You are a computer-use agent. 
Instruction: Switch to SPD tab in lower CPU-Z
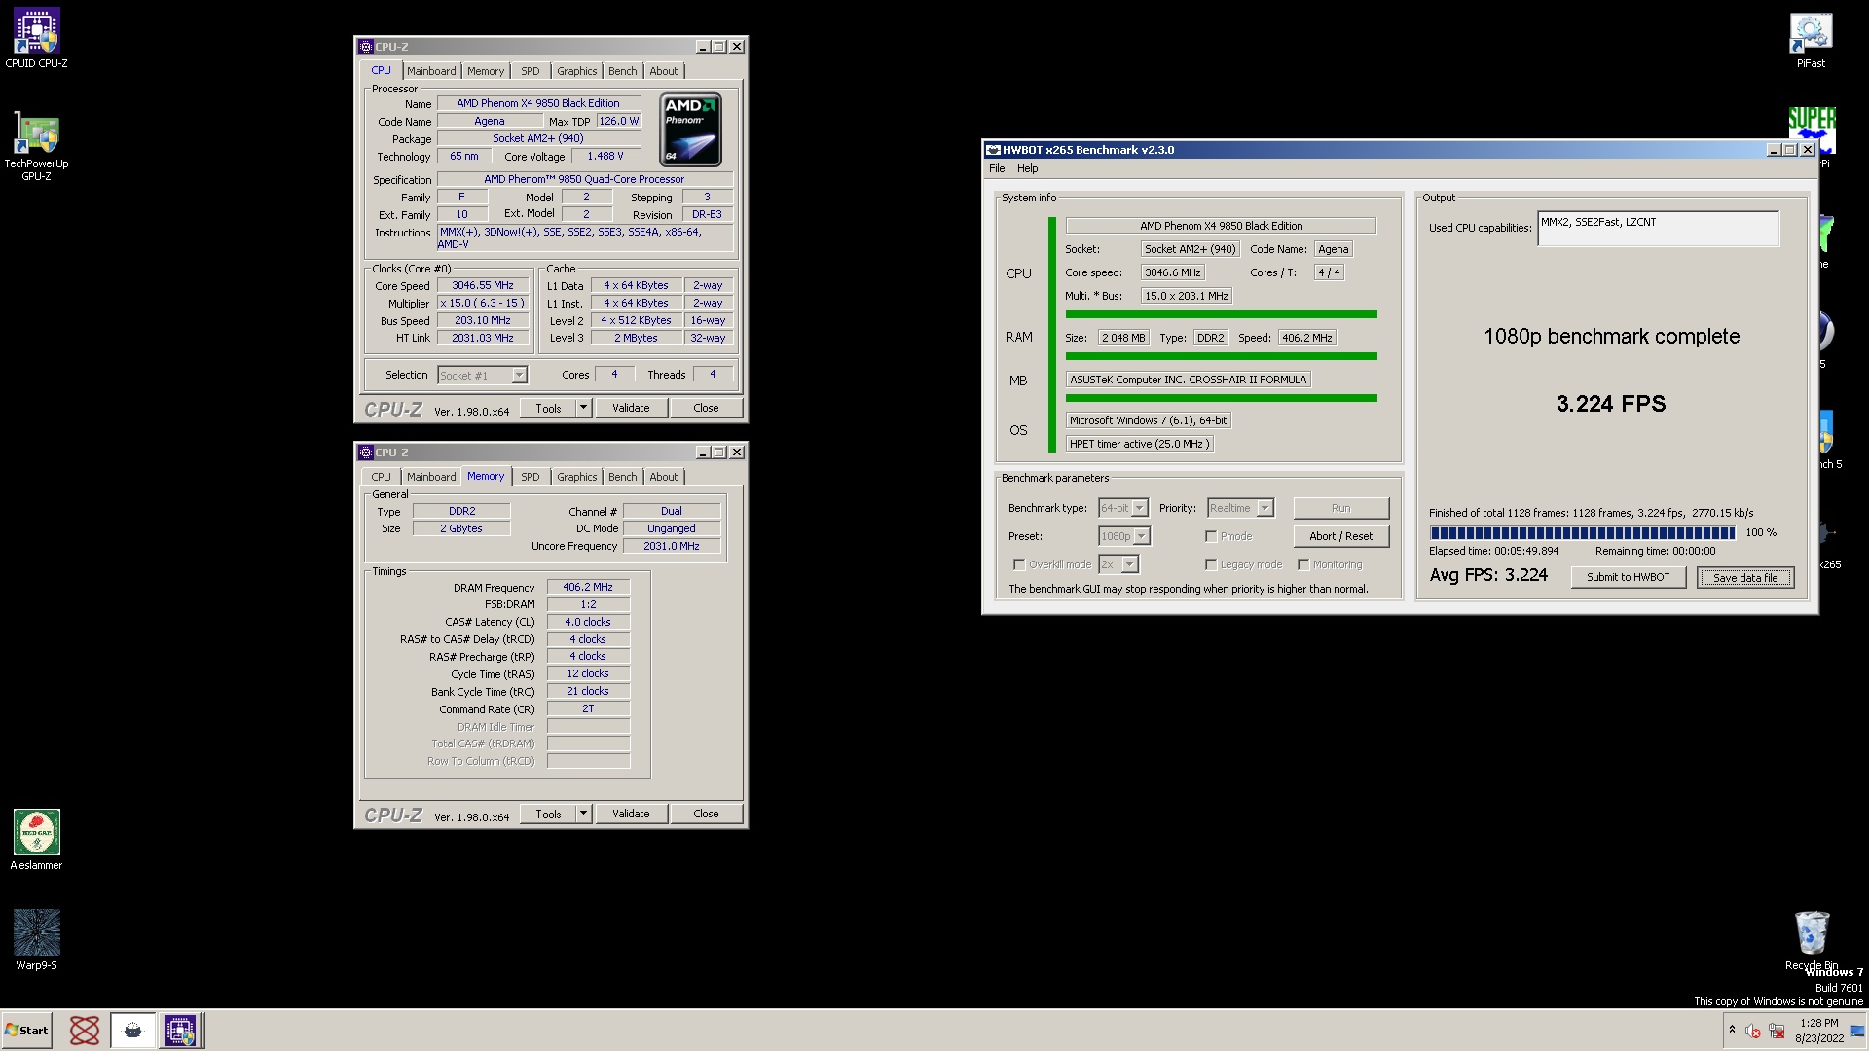530,477
